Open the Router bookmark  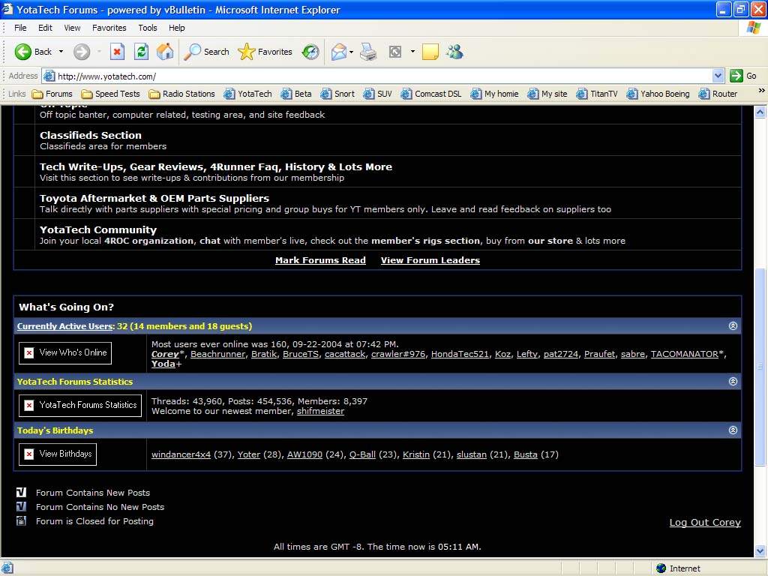click(x=718, y=94)
